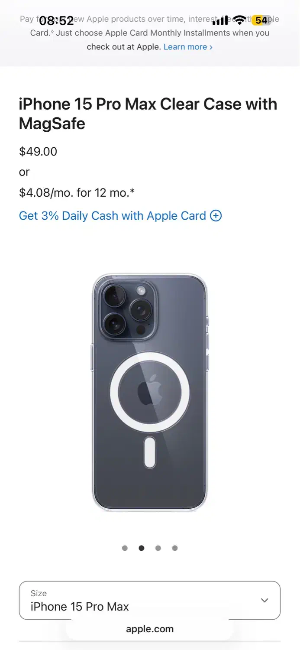300x650 pixels.
Task: Select the active second carousel dot
Action: tap(142, 548)
